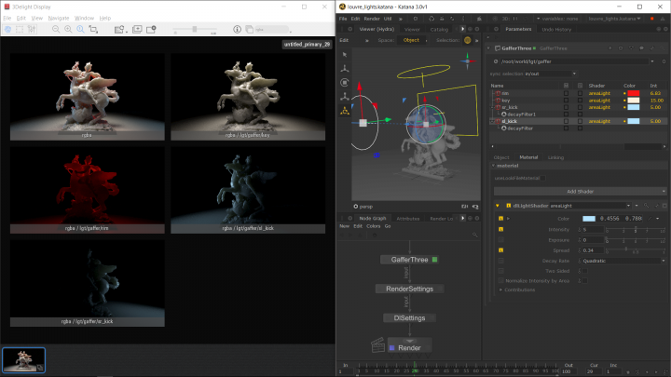
Task: Toggle the Two Sided checkbox
Action: coord(583,271)
